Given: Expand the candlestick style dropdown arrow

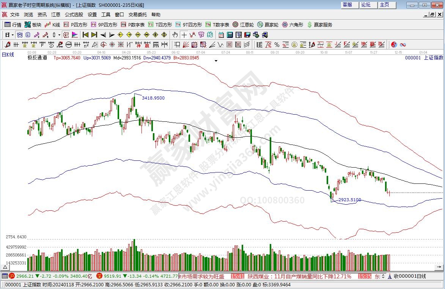Looking at the screenshot, I should tap(59, 35).
